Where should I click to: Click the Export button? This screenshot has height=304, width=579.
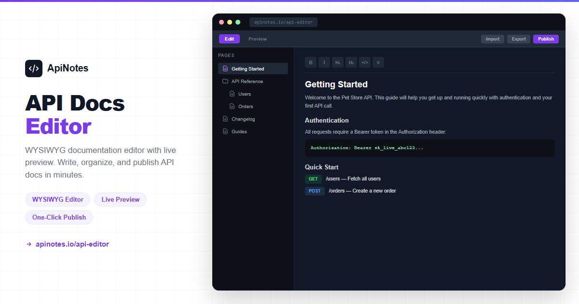[519, 39]
